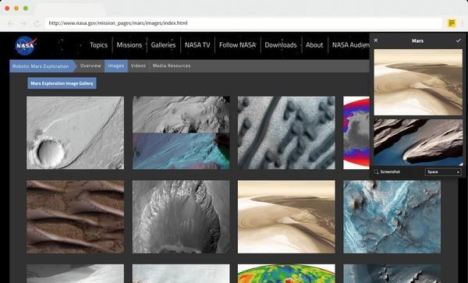Screen dimensions: 468x283
Task: Open the beige sand dunes gallery thumbnail
Action: tap(286, 217)
